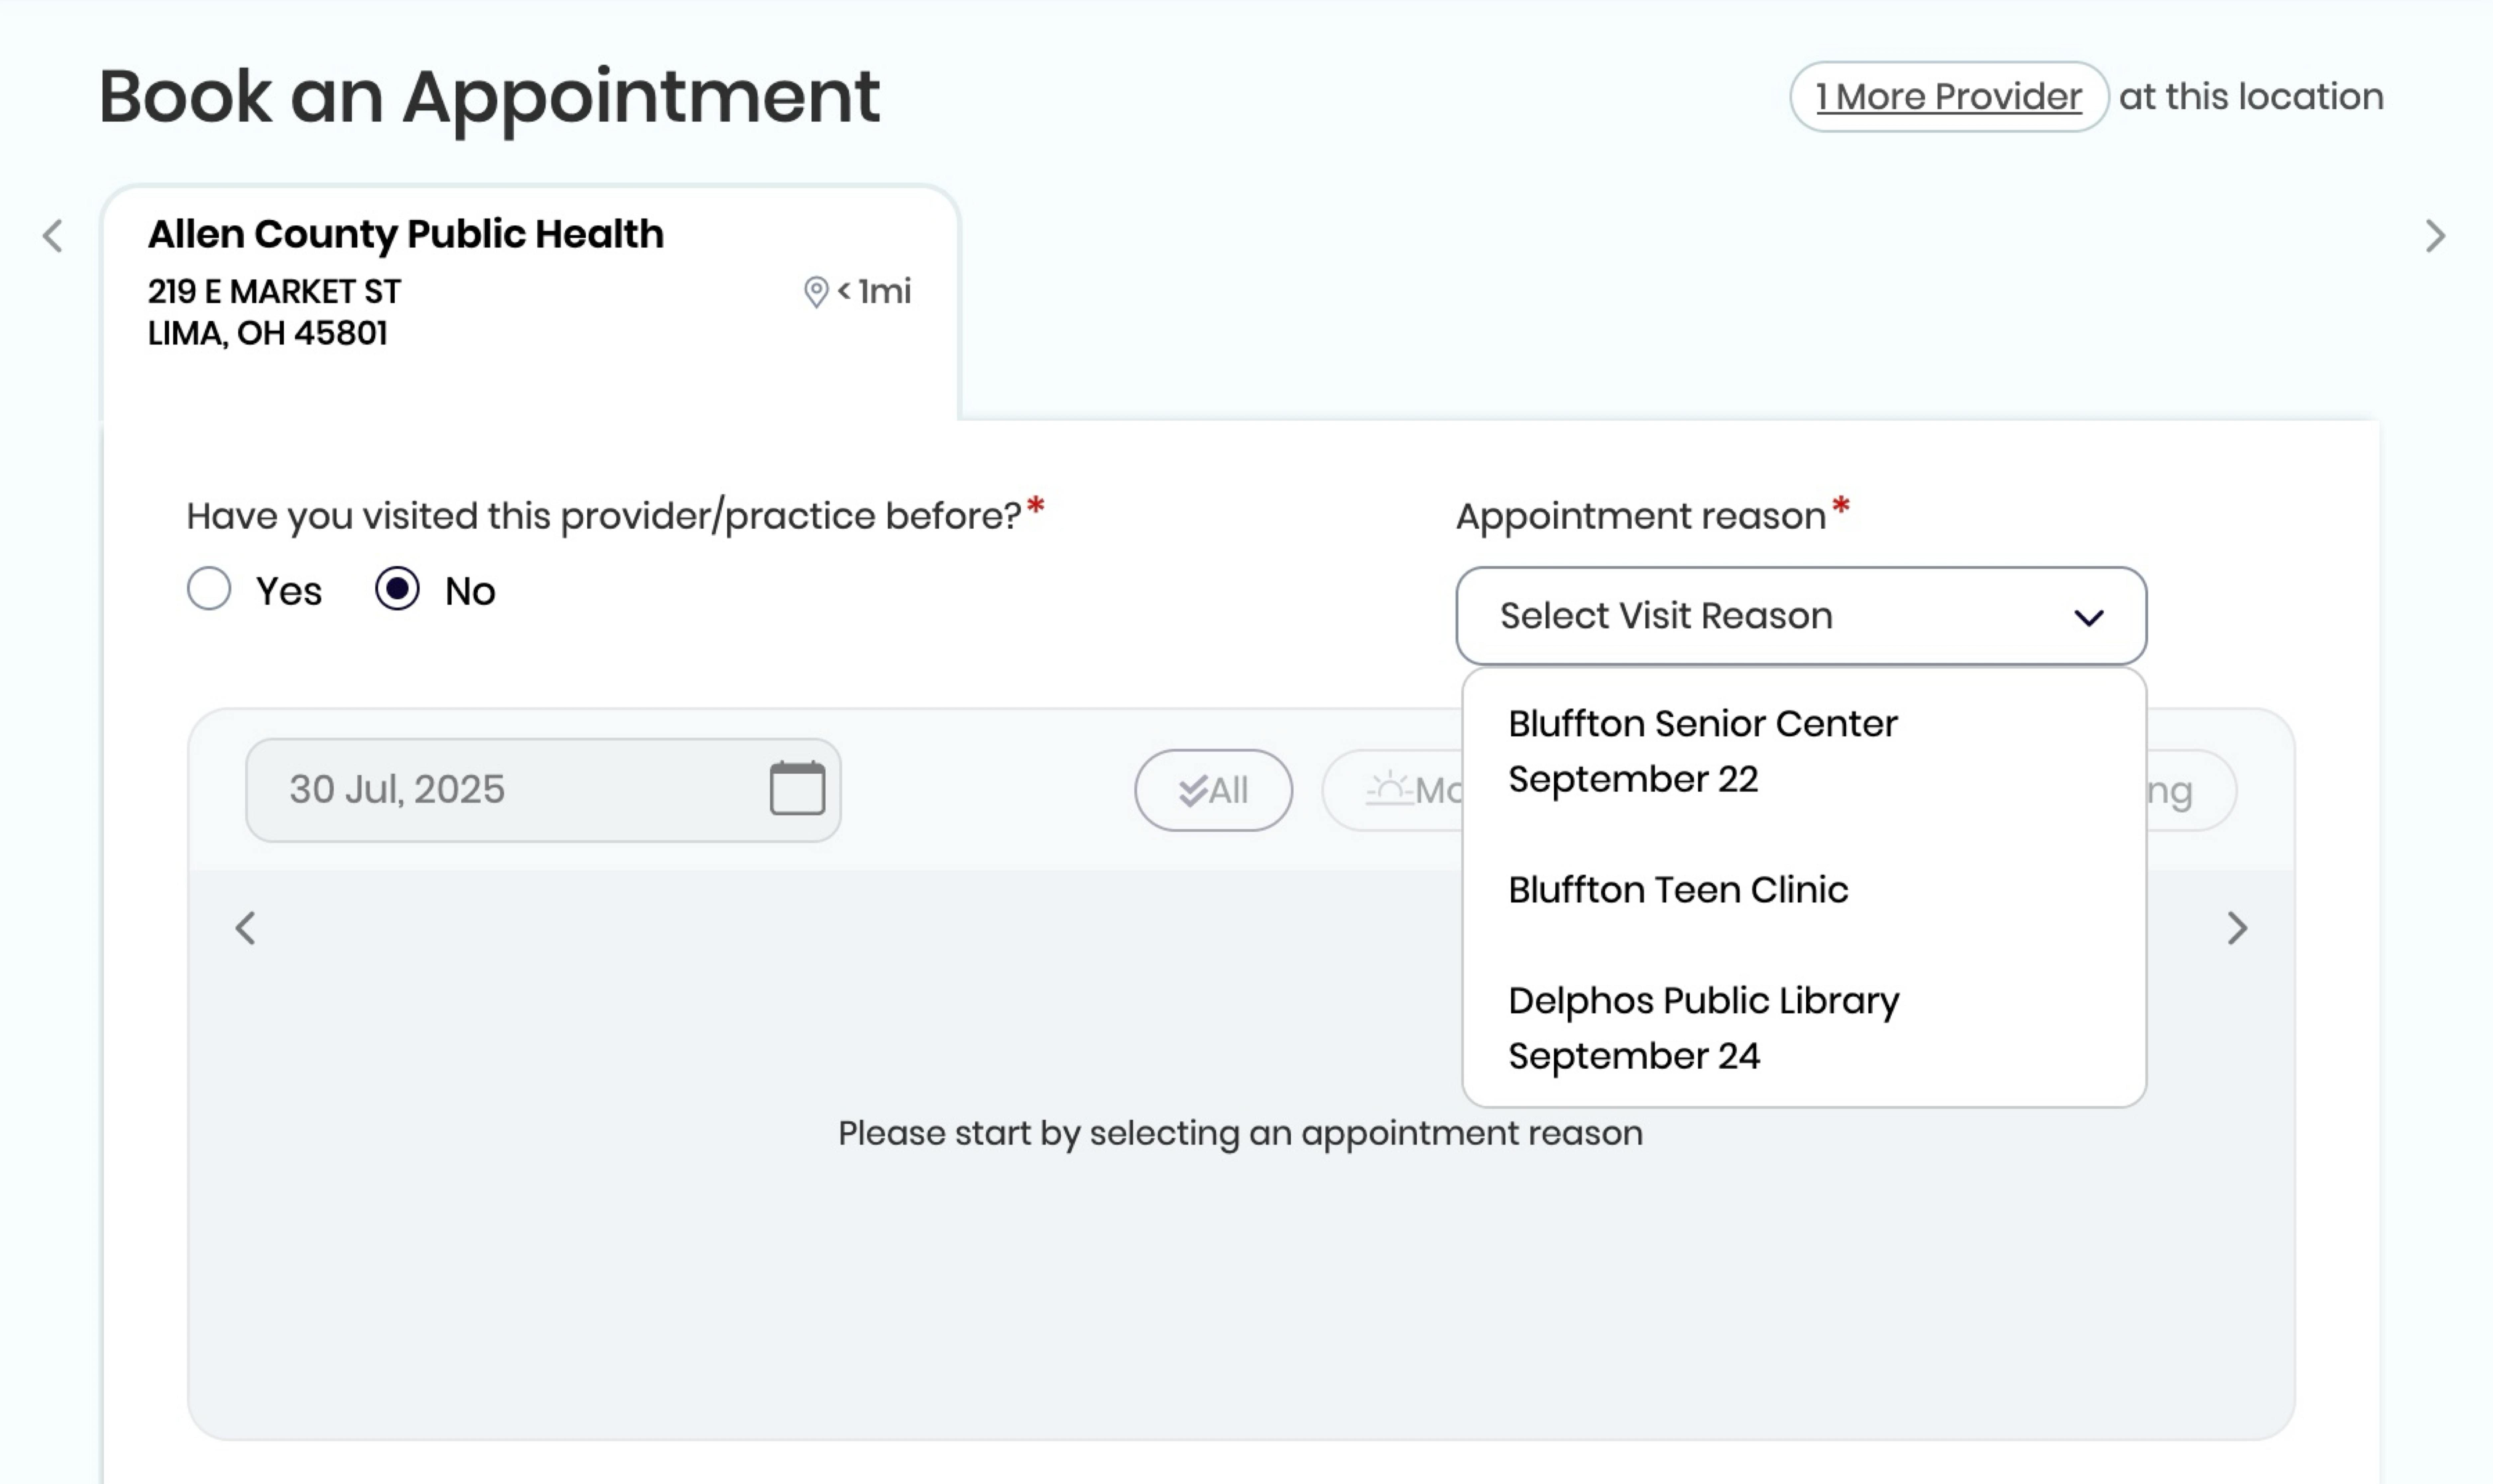Toggle the All time-of-day filter
Image resolution: width=2493 pixels, height=1484 pixels.
click(1213, 790)
